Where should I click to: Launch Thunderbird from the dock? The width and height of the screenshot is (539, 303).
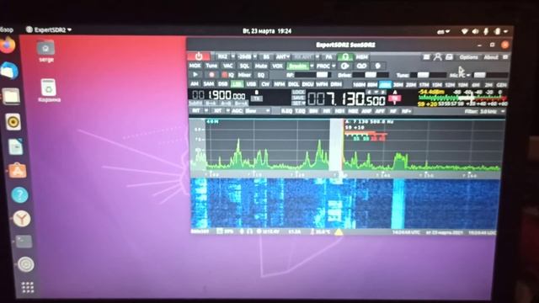point(9,71)
